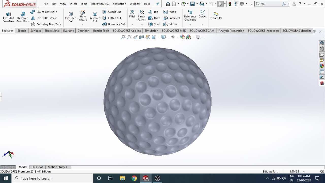Expand the Curves dropdown arrow
325x183 pixels.
coord(203,25)
